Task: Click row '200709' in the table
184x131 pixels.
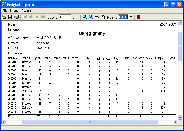Action: tap(92, 99)
